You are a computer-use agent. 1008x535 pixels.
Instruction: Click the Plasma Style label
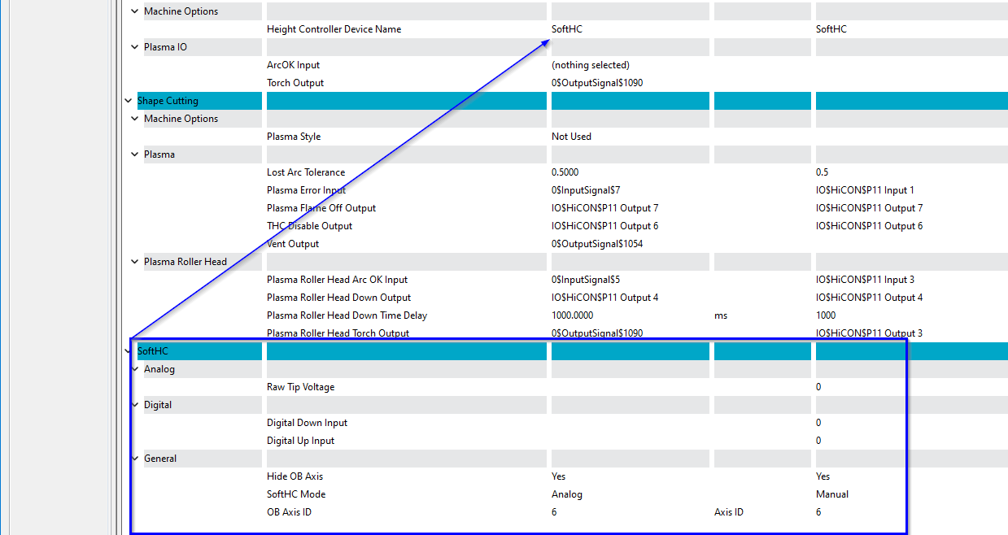[294, 137]
